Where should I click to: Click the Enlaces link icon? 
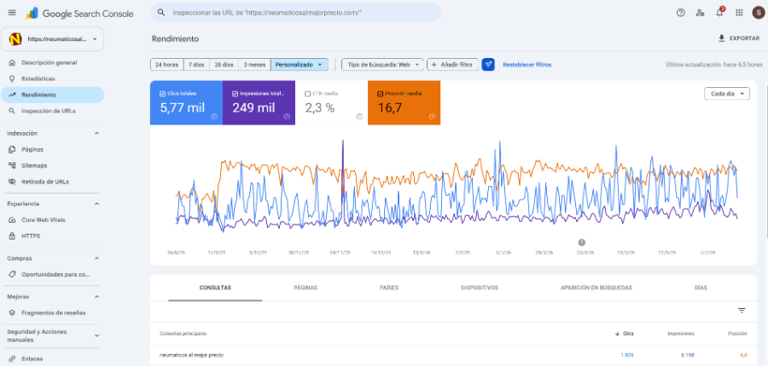pos(12,358)
